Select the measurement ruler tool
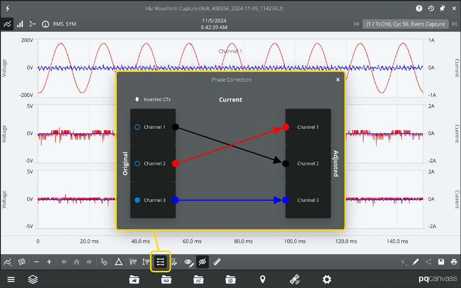Image resolution: width=461 pixels, height=288 pixels. 216,262
